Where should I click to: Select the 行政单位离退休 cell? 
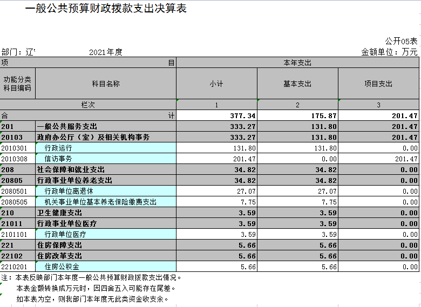(x=106, y=191)
